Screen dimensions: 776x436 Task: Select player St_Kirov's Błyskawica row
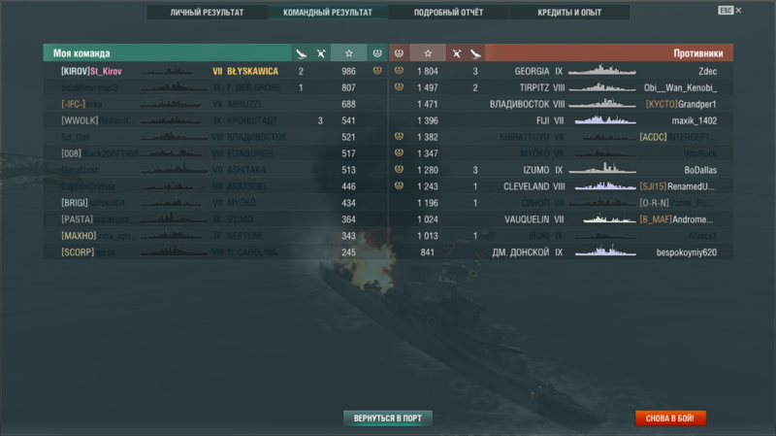click(215, 71)
